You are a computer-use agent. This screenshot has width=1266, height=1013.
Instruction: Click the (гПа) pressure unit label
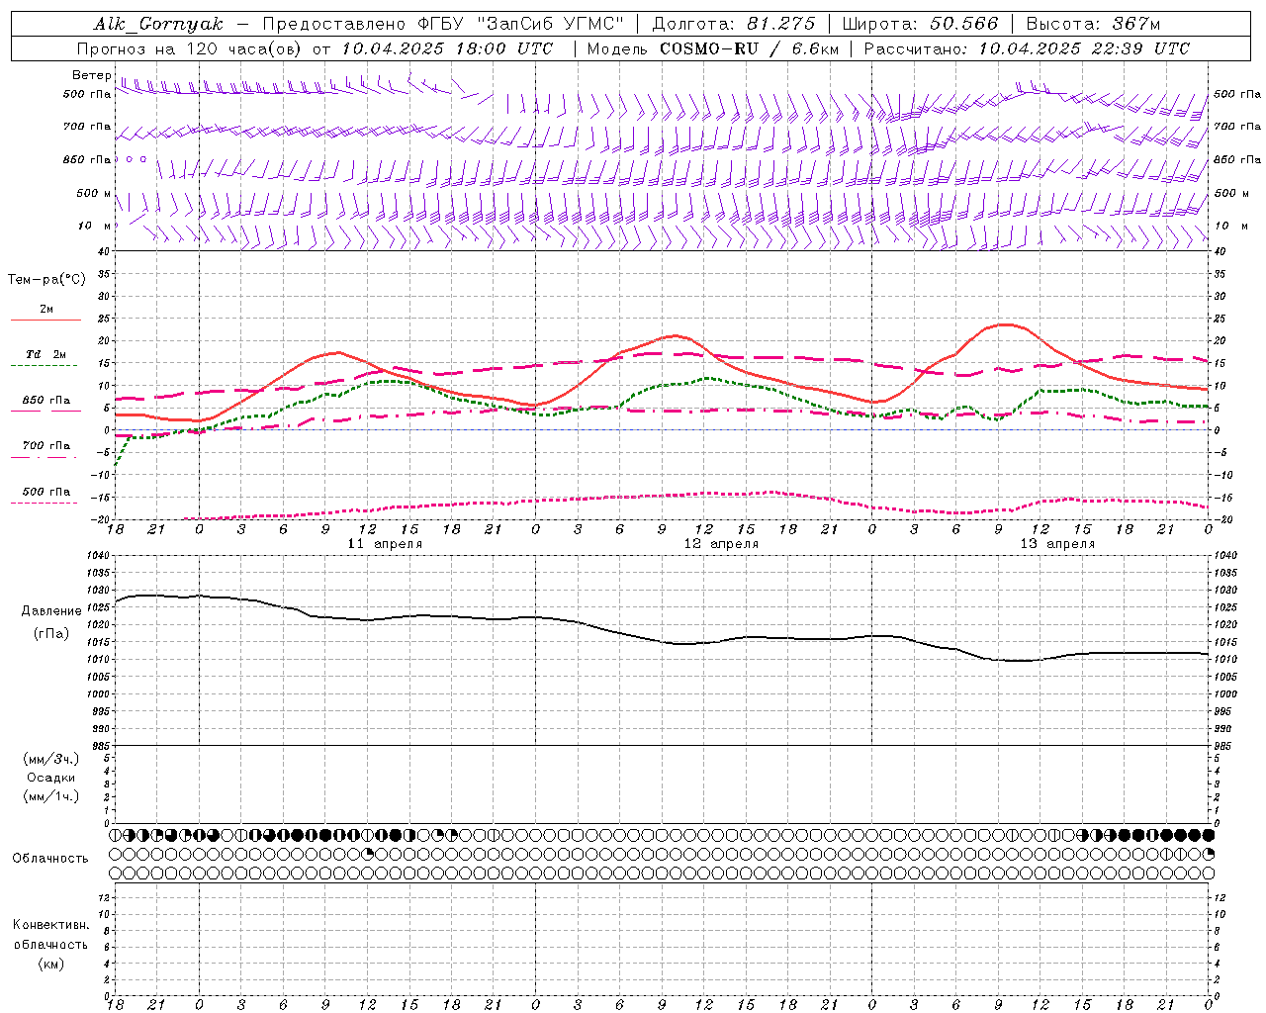(51, 634)
